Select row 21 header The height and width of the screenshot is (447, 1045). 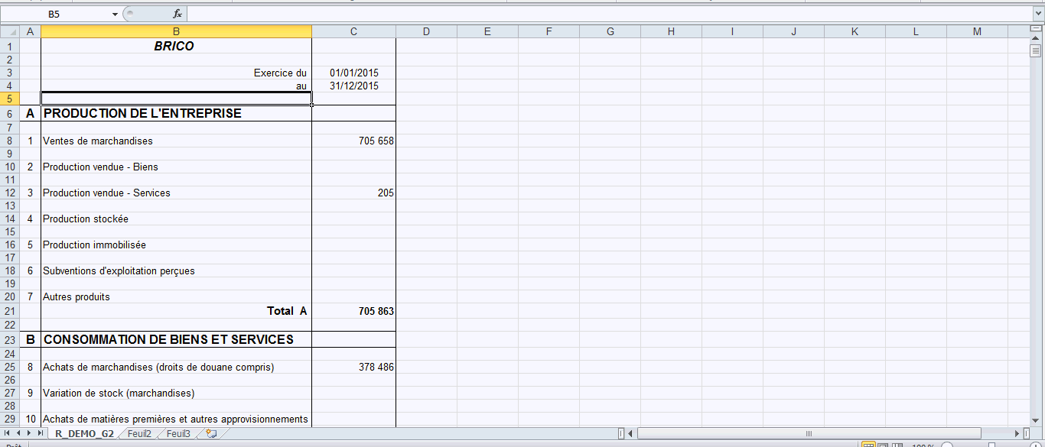[x=9, y=311]
